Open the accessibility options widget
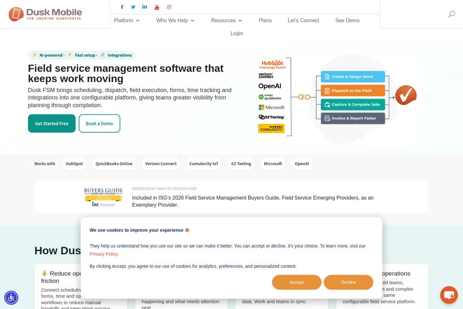The height and width of the screenshot is (309, 463). click(11, 297)
